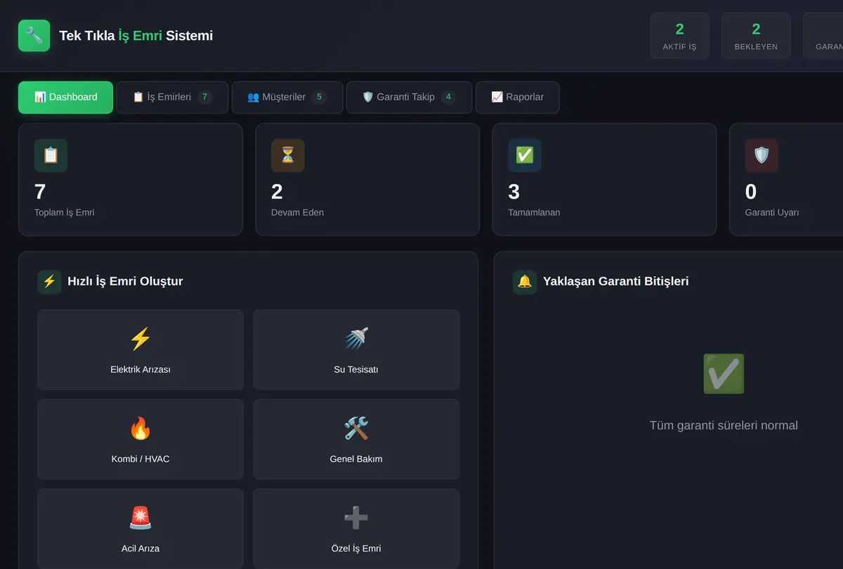Create an Özel İş Emri
Image resolution: width=843 pixels, height=569 pixels.
coord(356,529)
